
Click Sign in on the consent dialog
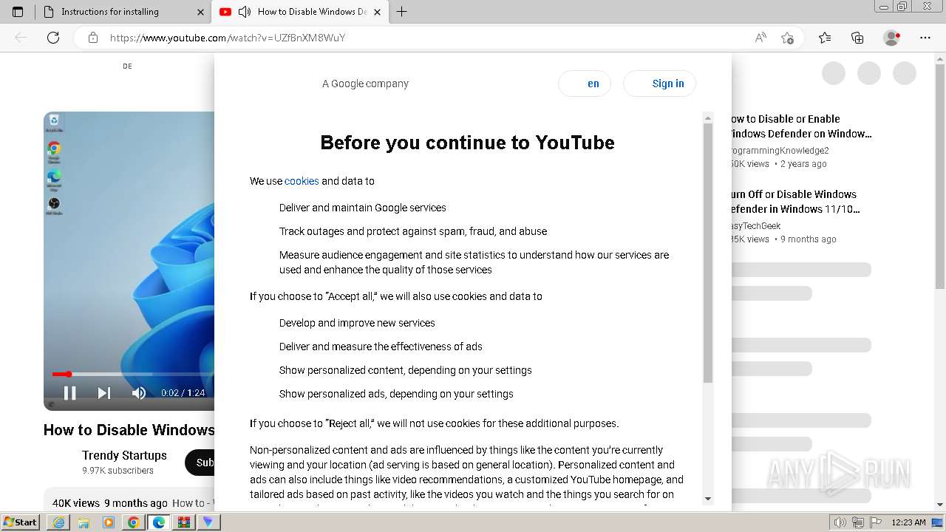point(659,83)
